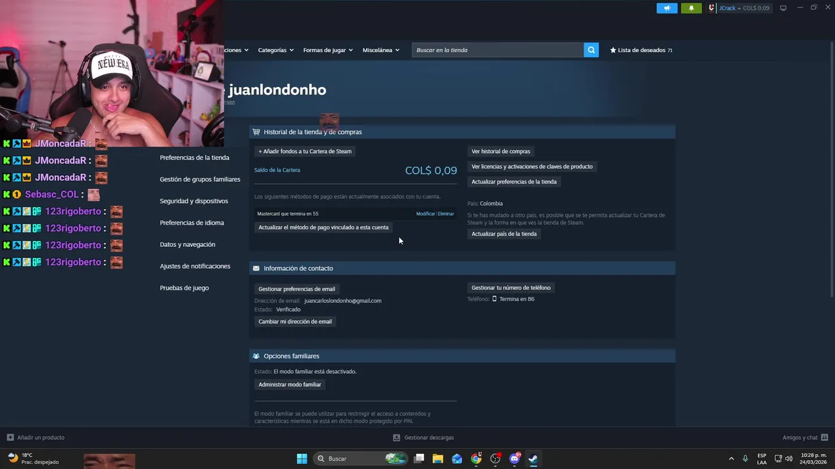Click the microphone tray icon
The width and height of the screenshot is (835, 469).
click(x=745, y=459)
